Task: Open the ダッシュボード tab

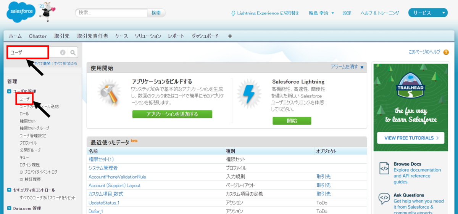Action: click(205, 36)
